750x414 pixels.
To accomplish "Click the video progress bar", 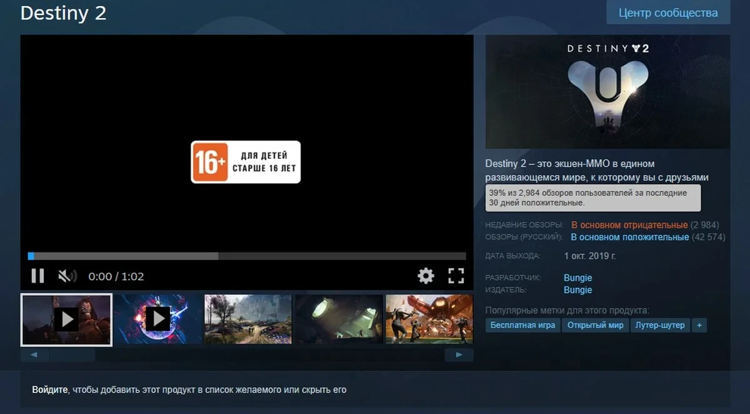I will click(247, 256).
